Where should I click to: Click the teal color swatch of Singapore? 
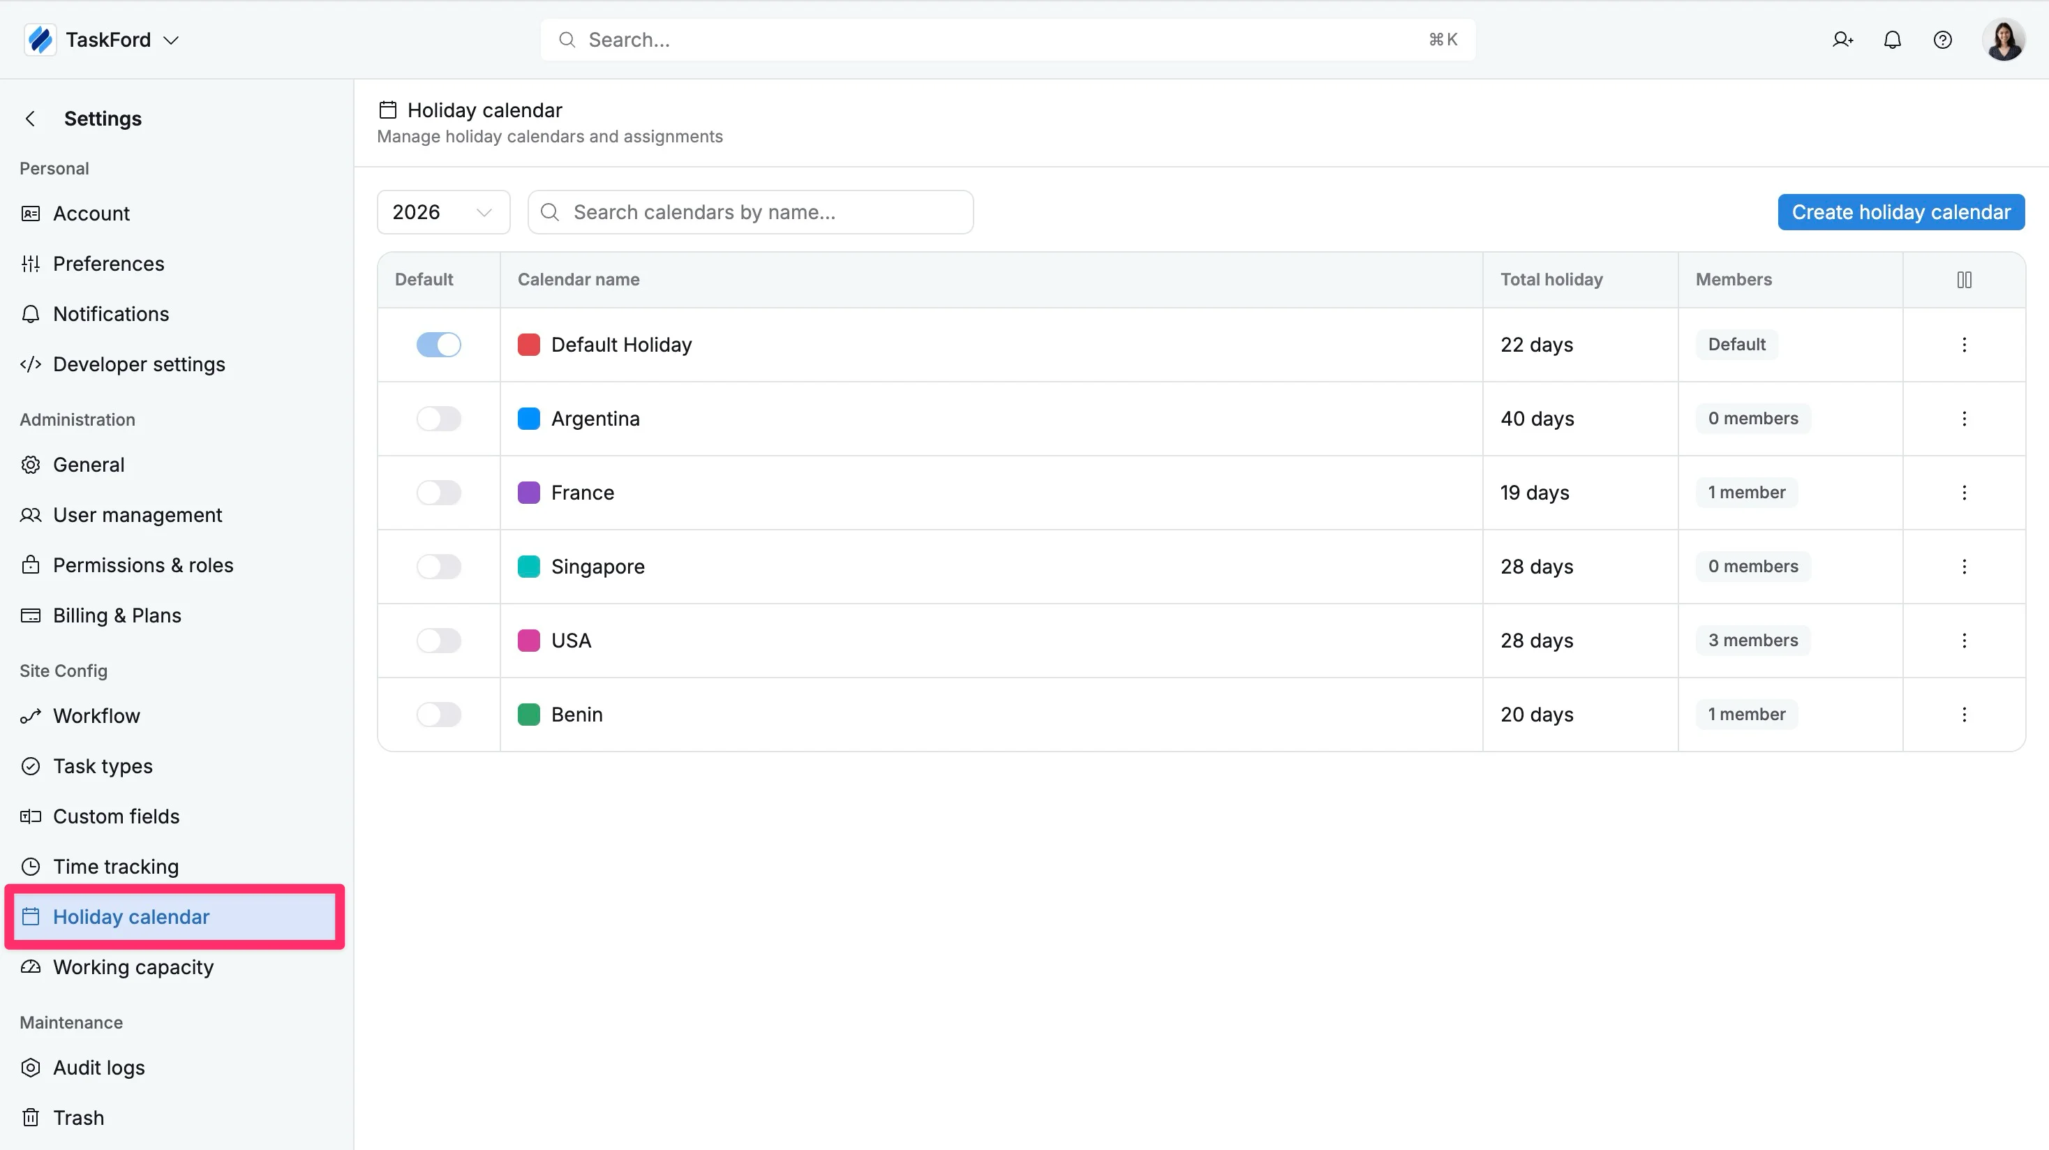[528, 566]
